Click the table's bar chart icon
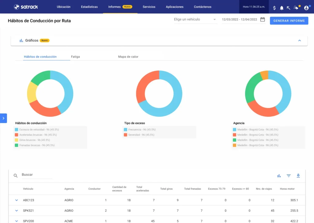Viewport: 314px width, 223px height. tap(279, 176)
